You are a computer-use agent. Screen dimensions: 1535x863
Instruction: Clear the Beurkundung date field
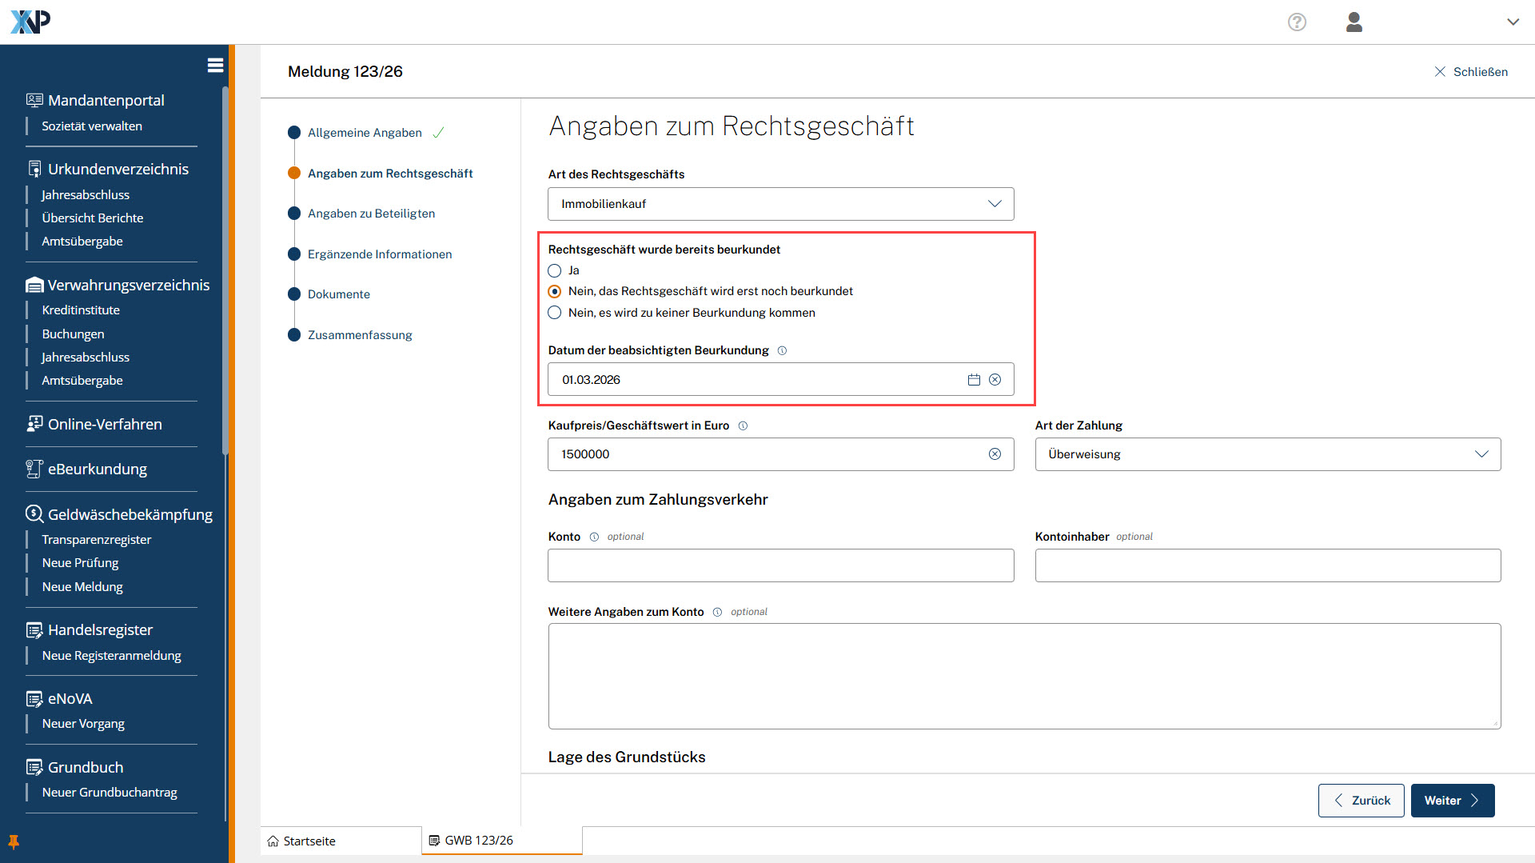point(995,380)
